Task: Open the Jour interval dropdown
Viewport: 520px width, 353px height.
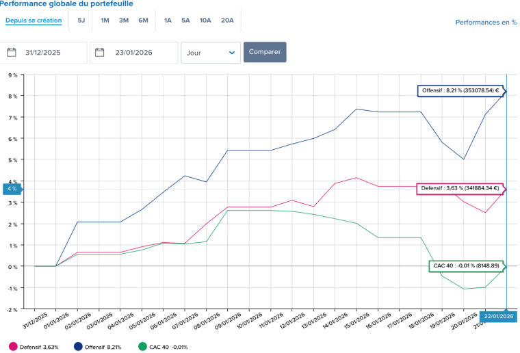Action: pyautogui.click(x=210, y=53)
